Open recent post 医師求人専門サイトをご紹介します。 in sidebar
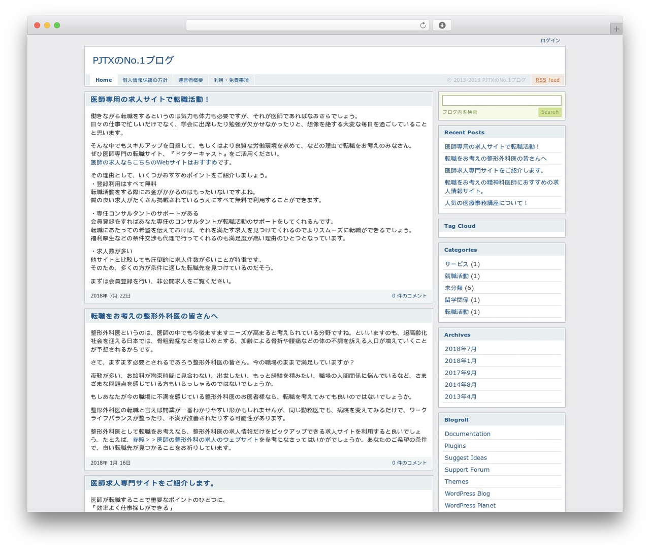Image resolution: width=650 pixels, height=551 pixels. pos(495,171)
